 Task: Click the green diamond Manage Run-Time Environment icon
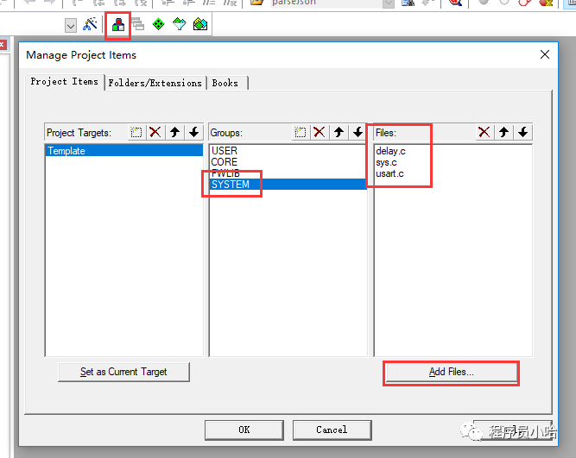point(158,25)
